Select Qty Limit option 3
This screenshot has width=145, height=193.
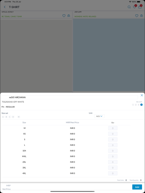pyautogui.click(x=139, y=105)
